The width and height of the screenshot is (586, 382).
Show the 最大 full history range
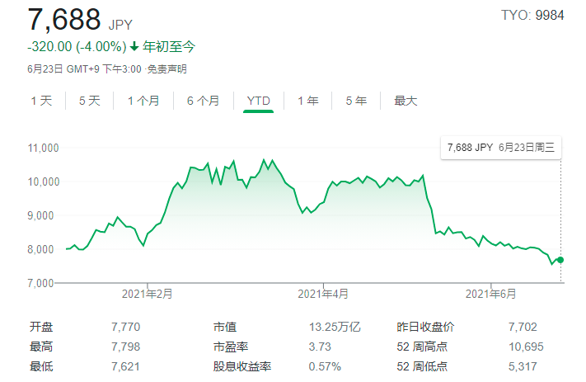point(406,101)
